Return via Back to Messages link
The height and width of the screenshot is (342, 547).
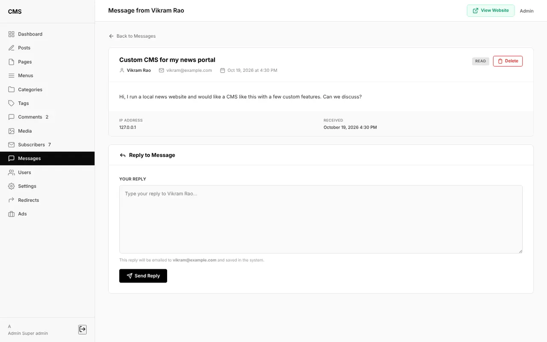click(132, 36)
